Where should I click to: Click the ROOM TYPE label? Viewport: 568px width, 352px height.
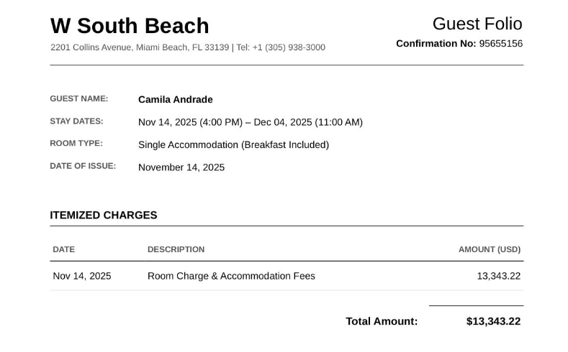[76, 144]
